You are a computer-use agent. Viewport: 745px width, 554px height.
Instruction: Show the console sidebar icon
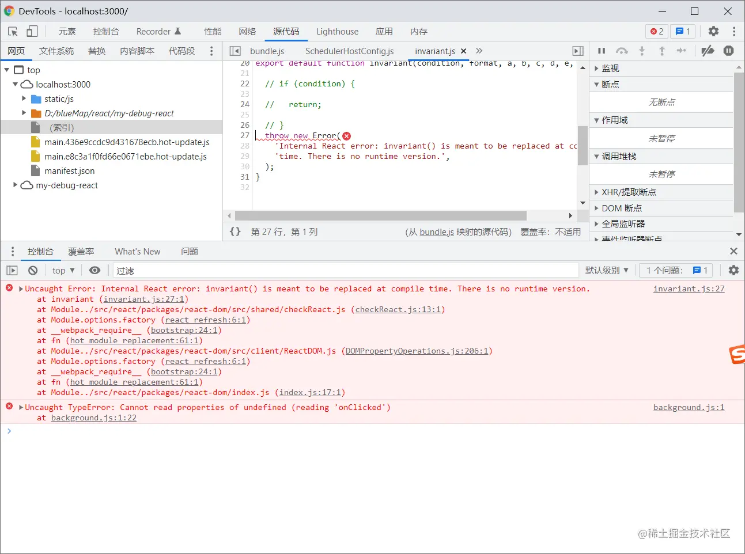(x=12, y=270)
